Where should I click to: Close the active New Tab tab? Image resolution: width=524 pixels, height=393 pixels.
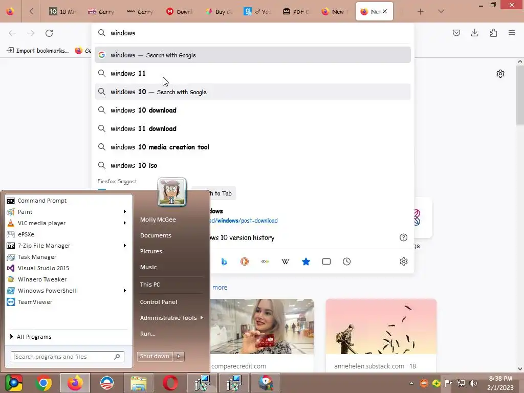coord(385,11)
